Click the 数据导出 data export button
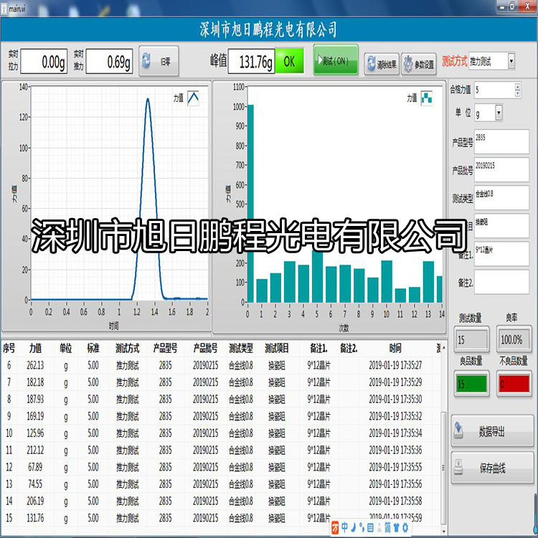Image resolution: width=538 pixels, height=538 pixels. point(492,431)
